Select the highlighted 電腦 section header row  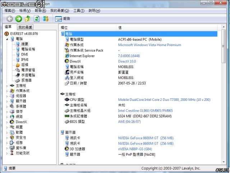[x=139, y=34]
